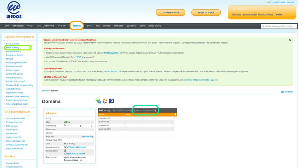The width and height of the screenshot is (298, 168).
Task: Open Nastavení DNSSEC sidebar link
Action: pyautogui.click(x=15, y=78)
